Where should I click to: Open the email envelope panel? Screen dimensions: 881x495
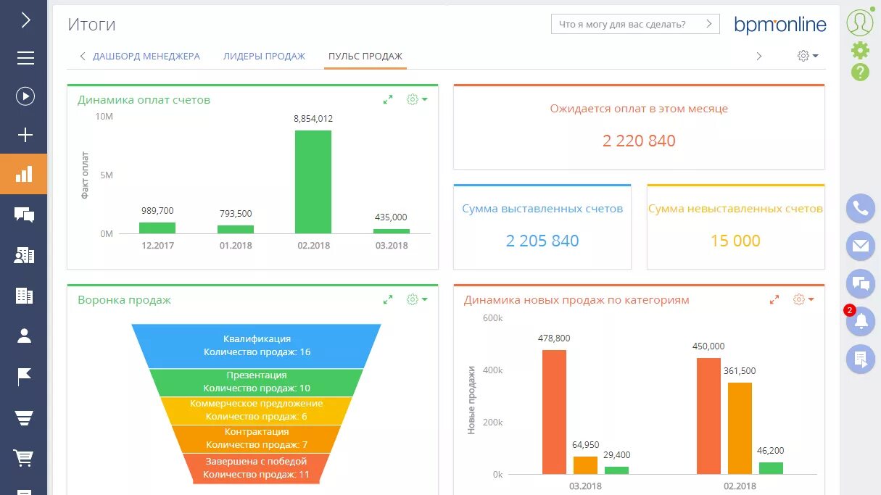click(x=861, y=246)
